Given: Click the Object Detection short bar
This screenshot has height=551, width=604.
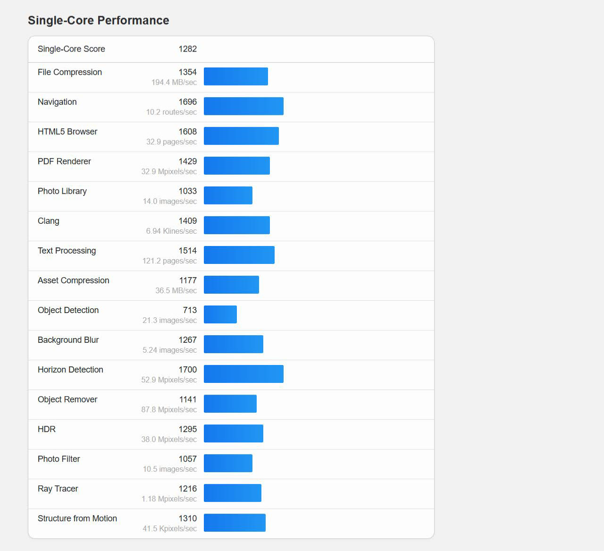Looking at the screenshot, I should point(220,314).
